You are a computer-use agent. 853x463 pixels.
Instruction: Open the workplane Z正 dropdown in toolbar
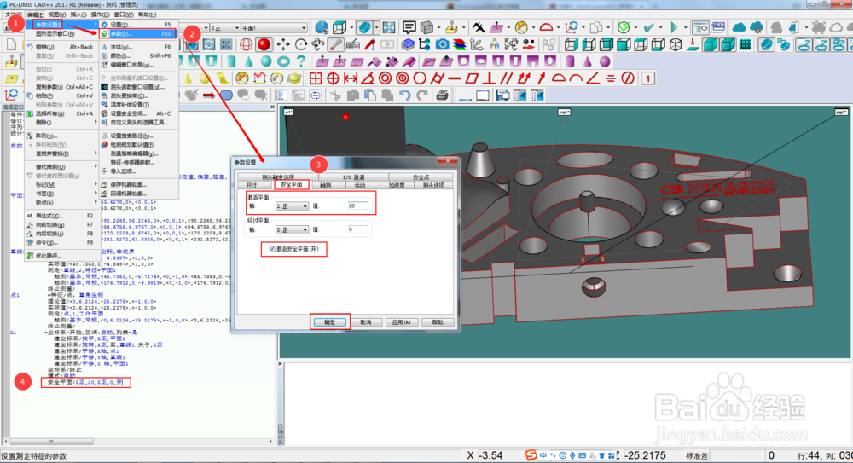tap(224, 28)
